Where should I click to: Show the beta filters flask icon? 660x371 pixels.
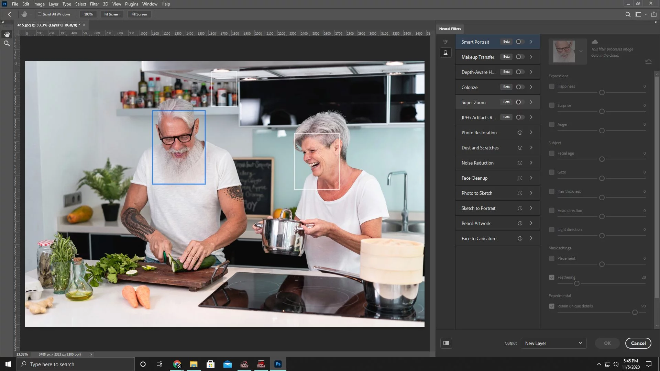(445, 53)
